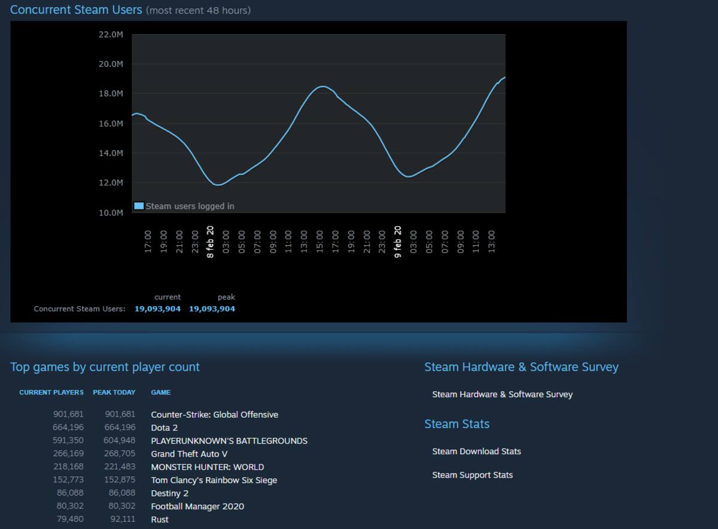Image resolution: width=718 pixels, height=529 pixels.
Task: Click 'Steam users logged in' legend label
Action: 190,206
